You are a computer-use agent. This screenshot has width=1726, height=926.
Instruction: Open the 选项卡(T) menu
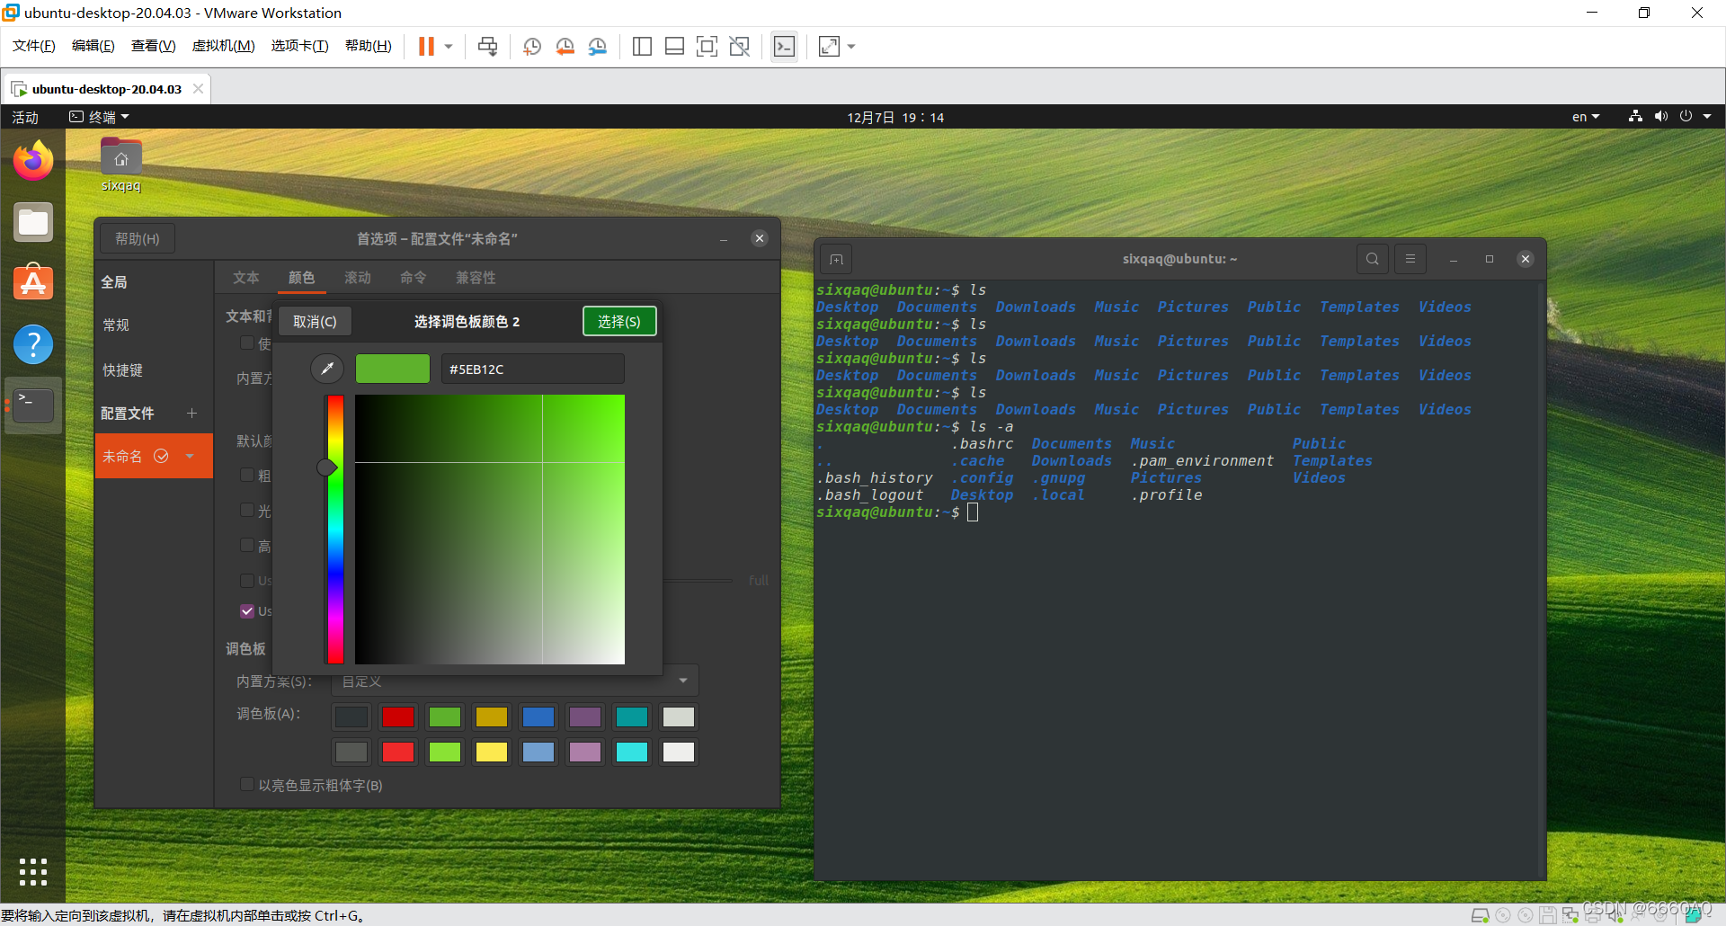tap(300, 46)
